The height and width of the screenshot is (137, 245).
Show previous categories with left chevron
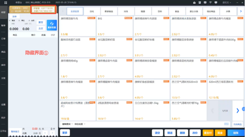tap(63, 11)
